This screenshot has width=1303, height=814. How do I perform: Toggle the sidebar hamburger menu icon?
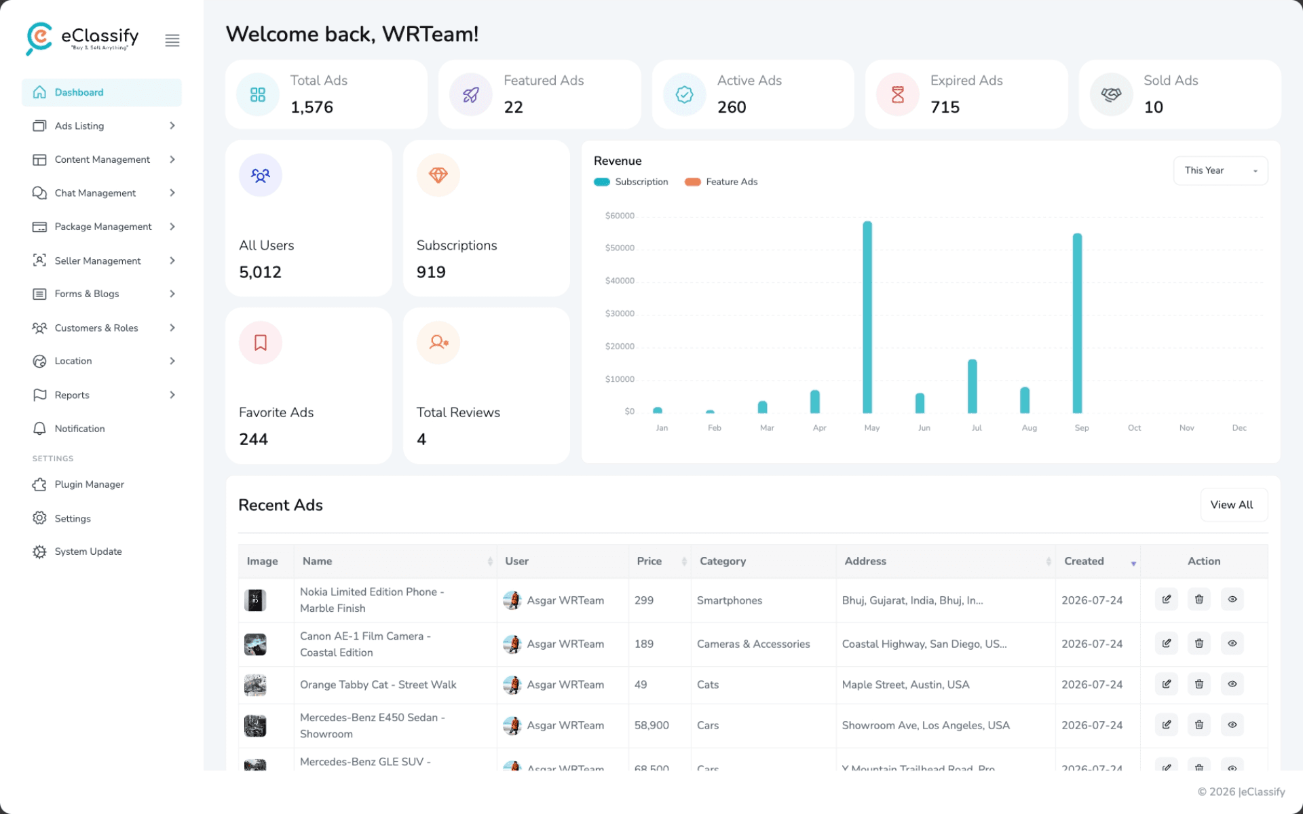(172, 41)
